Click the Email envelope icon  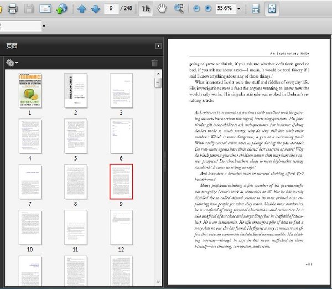tap(45, 9)
